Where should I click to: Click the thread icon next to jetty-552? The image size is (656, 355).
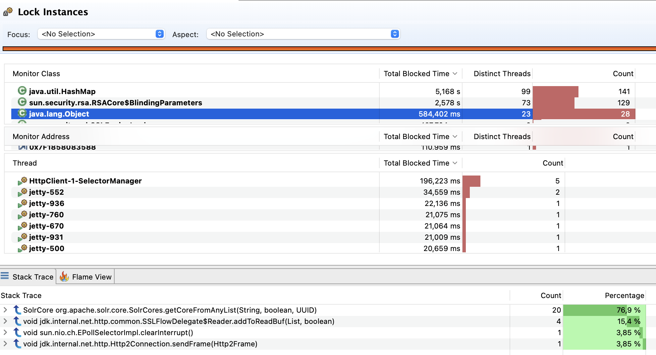coord(23,192)
